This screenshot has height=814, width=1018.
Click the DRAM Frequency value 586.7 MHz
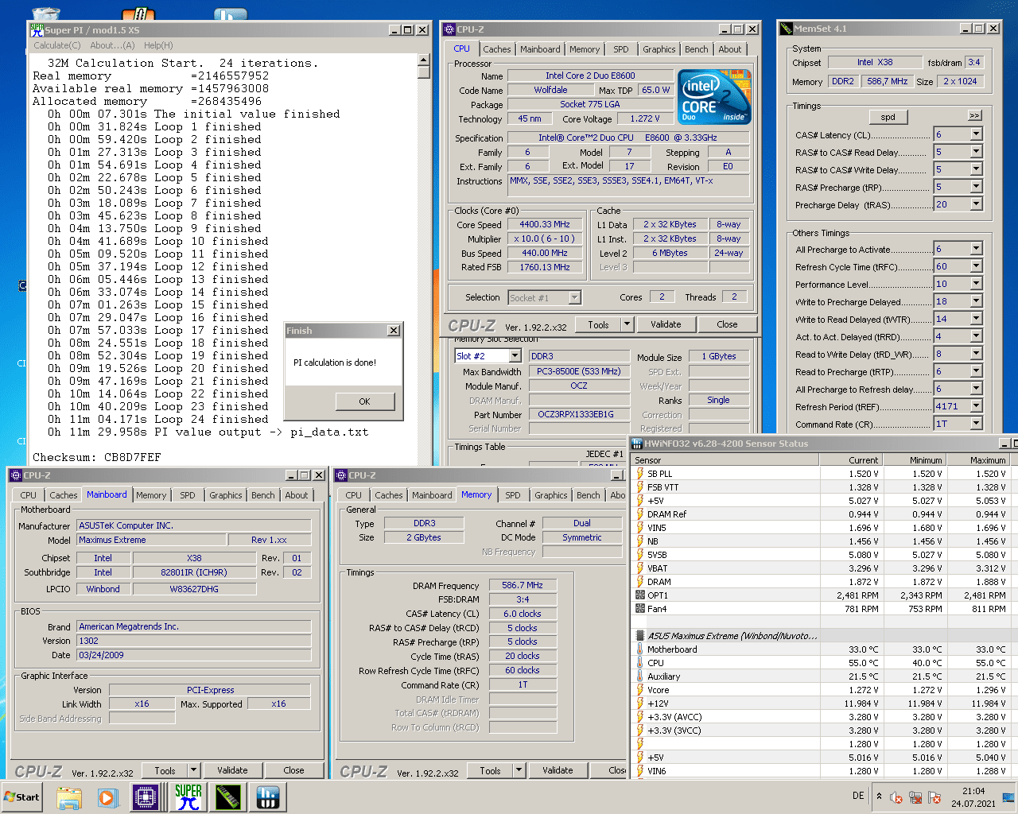click(x=523, y=585)
